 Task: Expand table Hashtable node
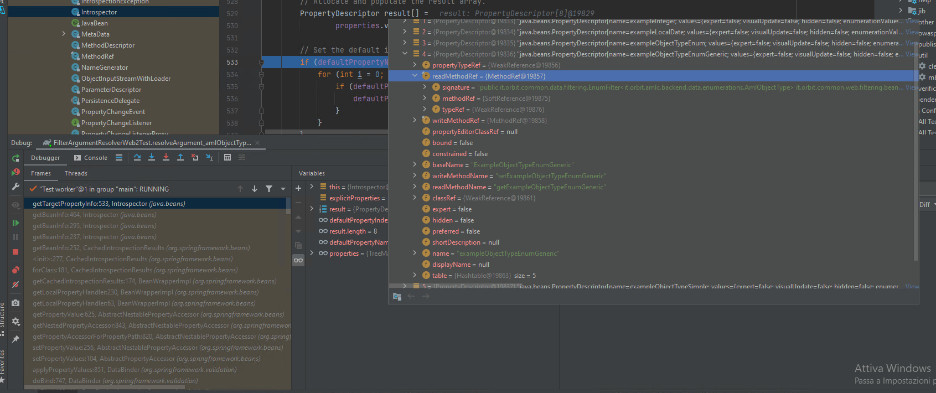pyautogui.click(x=415, y=275)
